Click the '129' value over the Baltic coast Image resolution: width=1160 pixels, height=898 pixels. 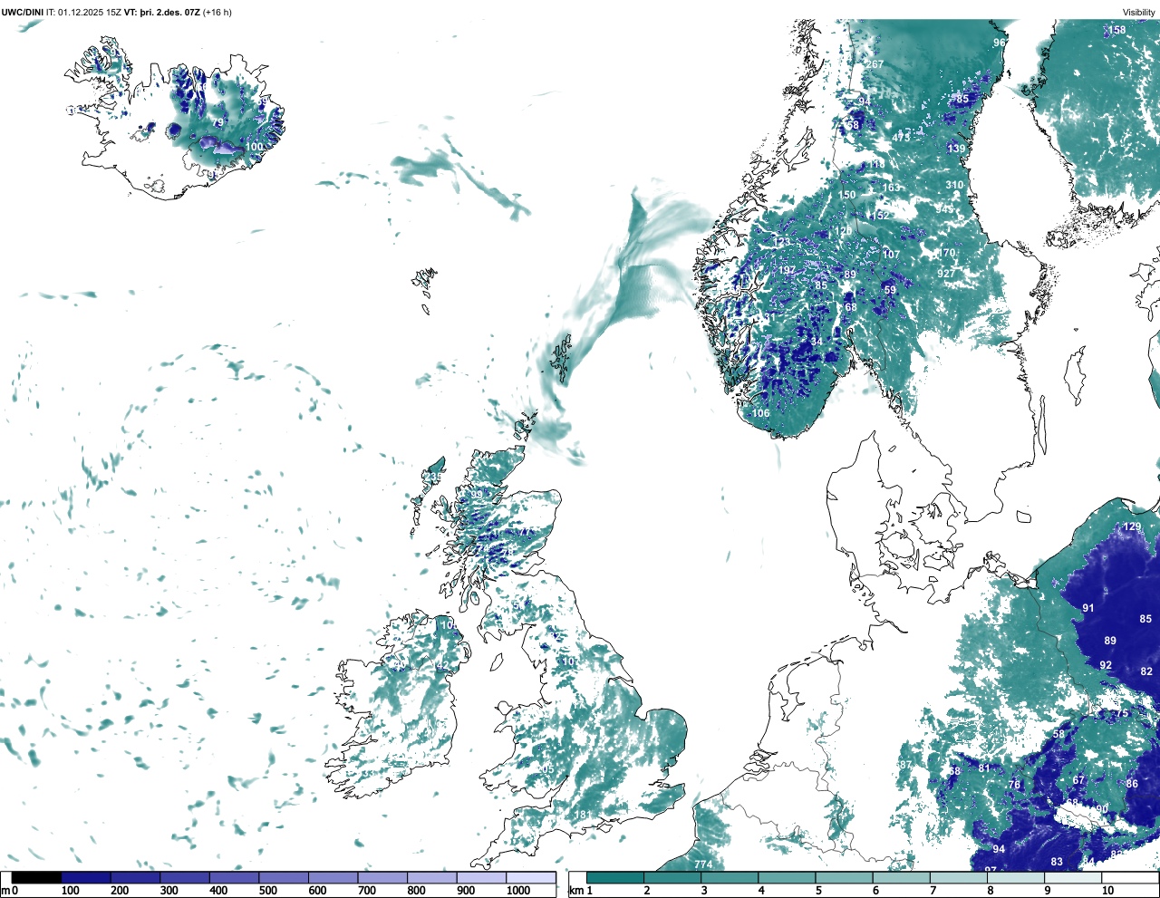(1132, 527)
